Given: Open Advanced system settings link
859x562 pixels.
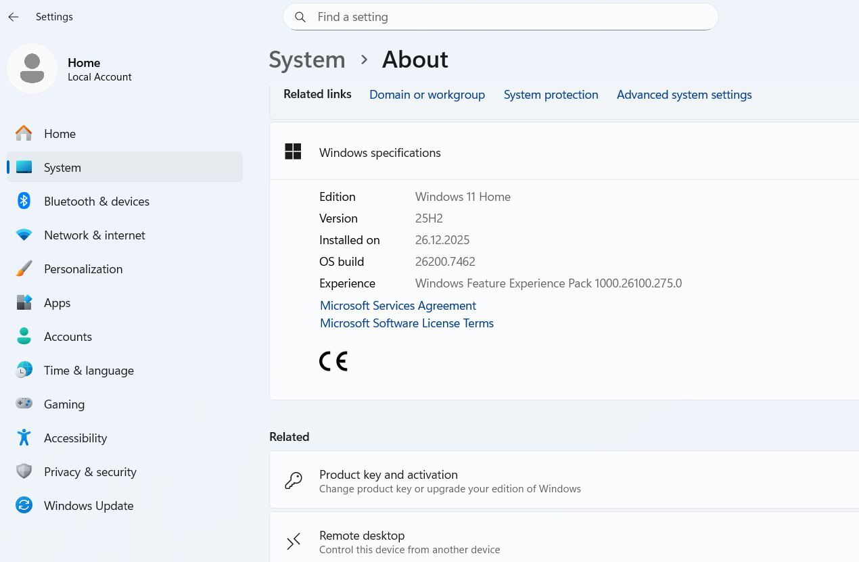Looking at the screenshot, I should (684, 95).
